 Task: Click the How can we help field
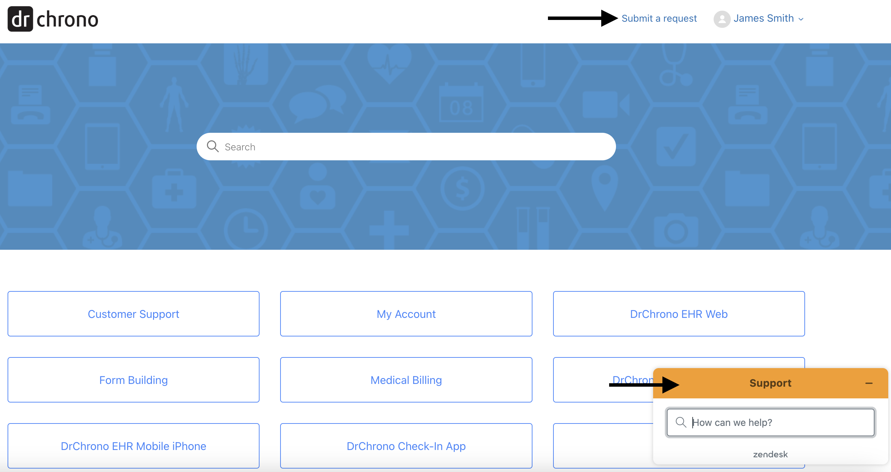click(770, 422)
